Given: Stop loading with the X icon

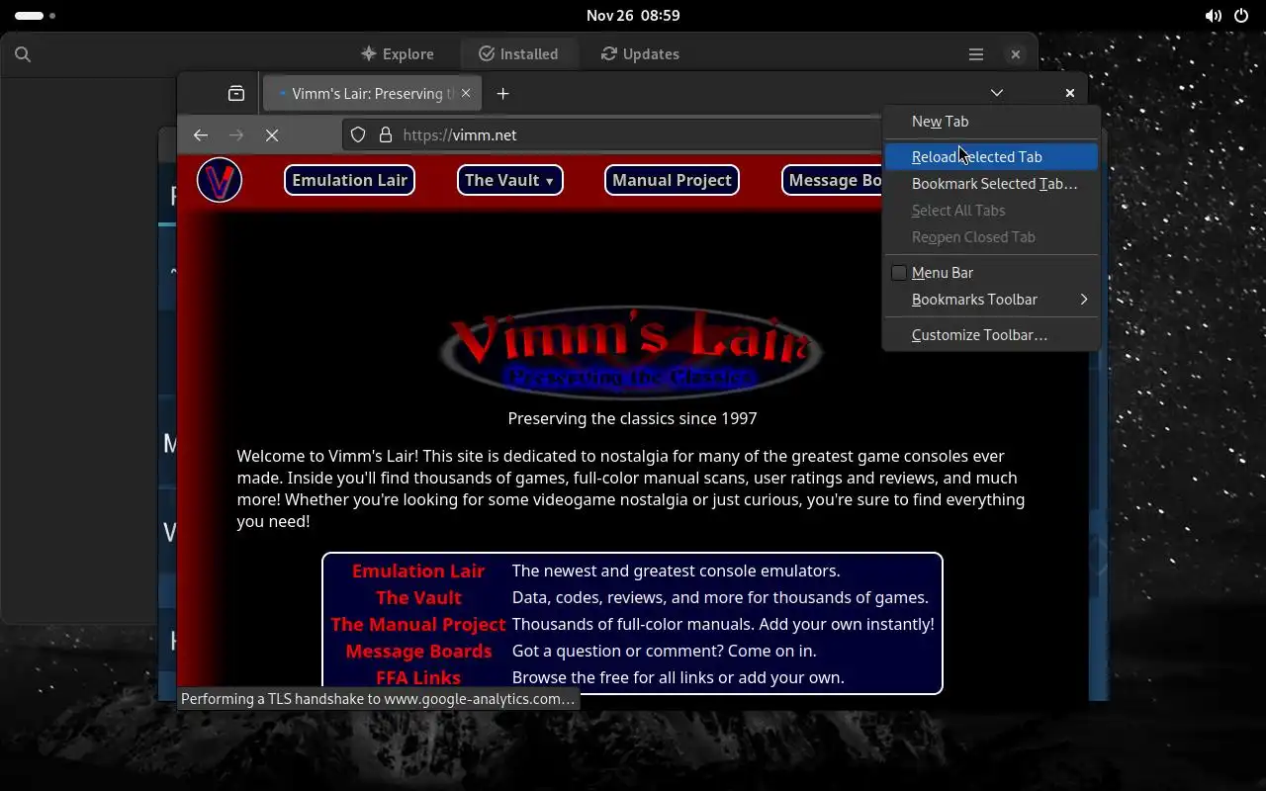Looking at the screenshot, I should coord(272,134).
